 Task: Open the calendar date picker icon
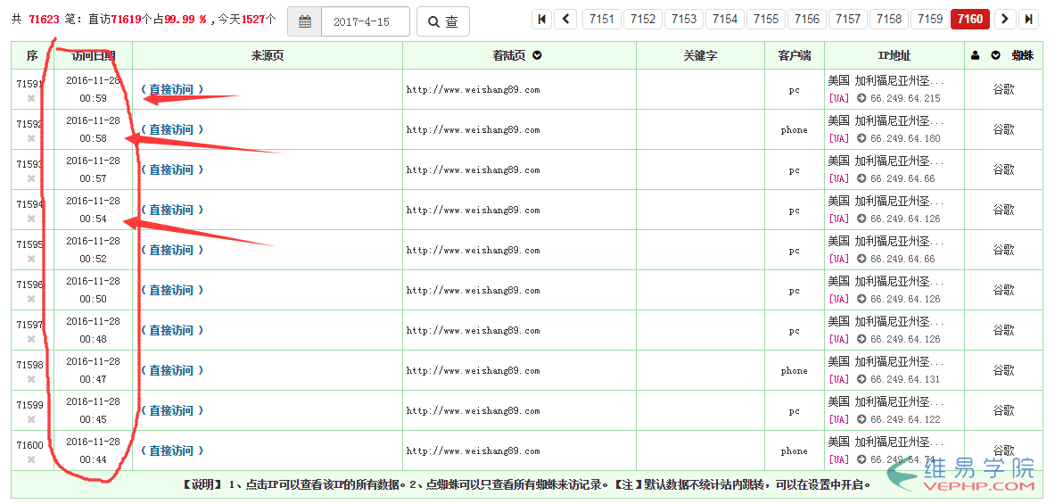305,21
